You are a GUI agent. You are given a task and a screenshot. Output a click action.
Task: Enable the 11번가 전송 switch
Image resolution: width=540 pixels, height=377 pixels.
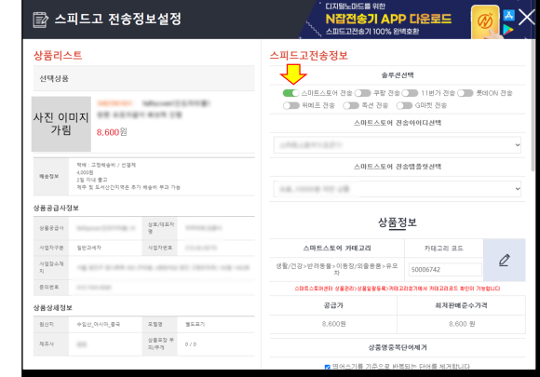410,93
